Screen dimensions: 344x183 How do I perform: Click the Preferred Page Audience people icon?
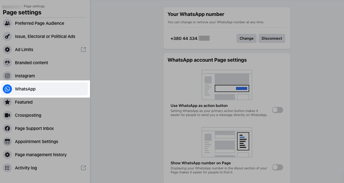(x=7, y=23)
